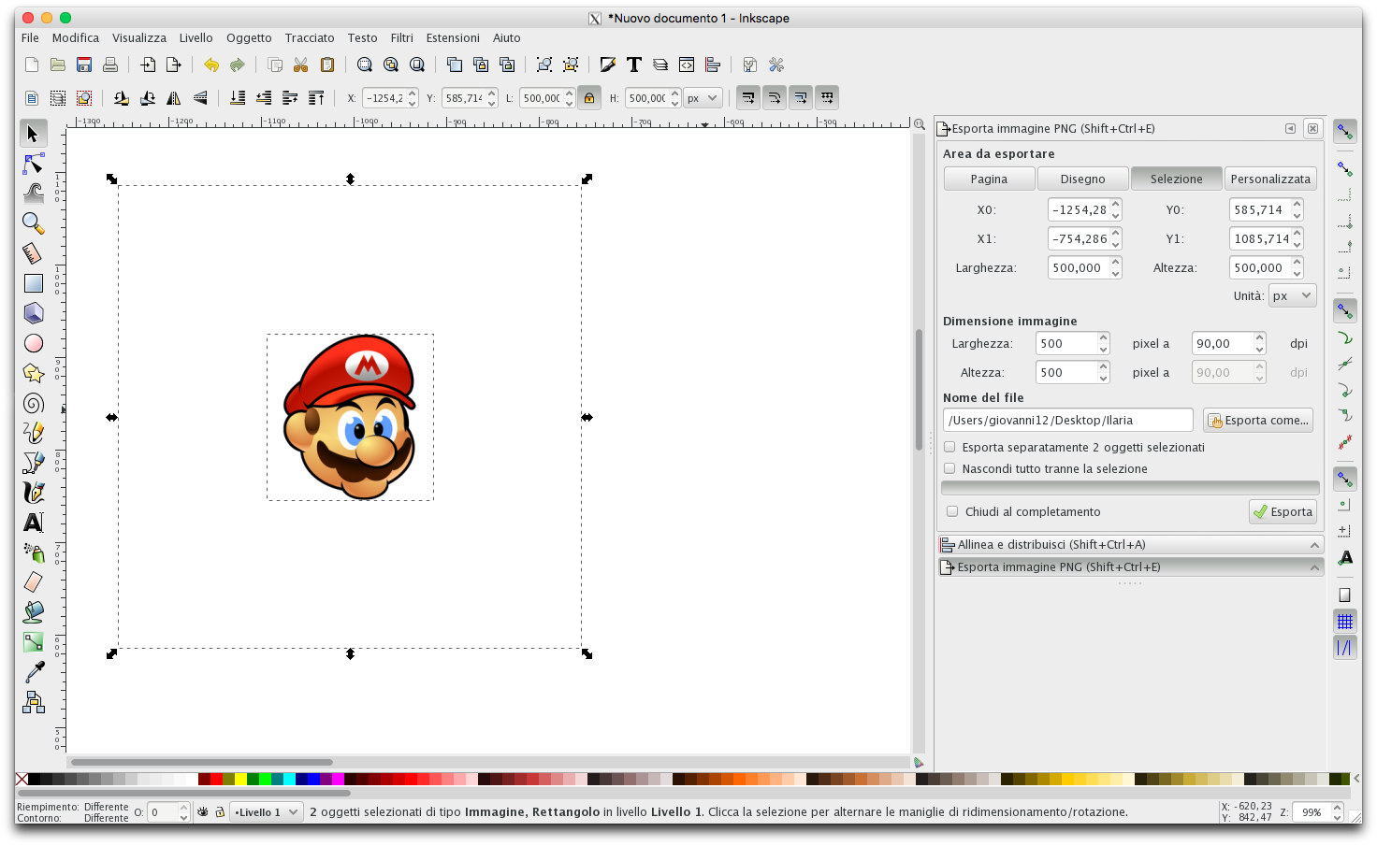Check 'Chiudi al completamento' checkbox

(x=952, y=511)
